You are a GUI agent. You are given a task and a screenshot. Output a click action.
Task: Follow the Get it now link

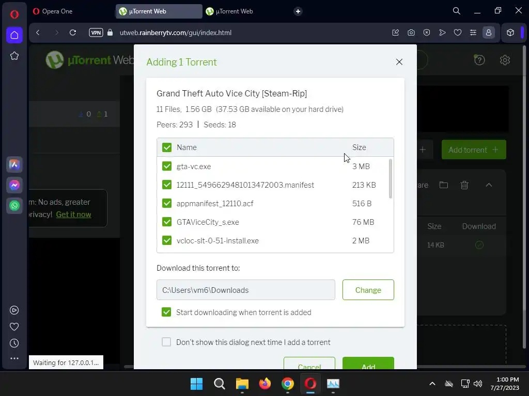pyautogui.click(x=73, y=214)
